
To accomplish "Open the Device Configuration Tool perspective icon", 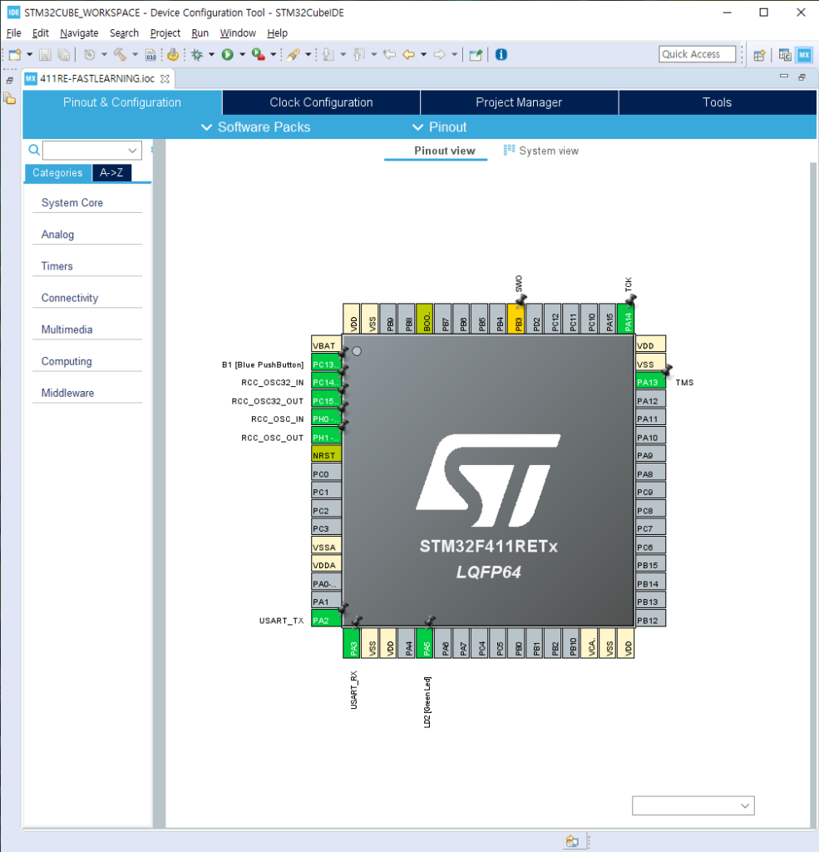I will tap(803, 55).
